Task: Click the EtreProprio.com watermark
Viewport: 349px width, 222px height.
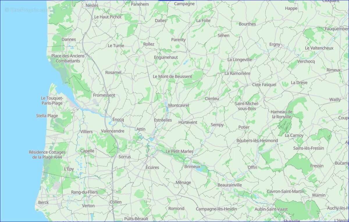Action: (x=26, y=10)
